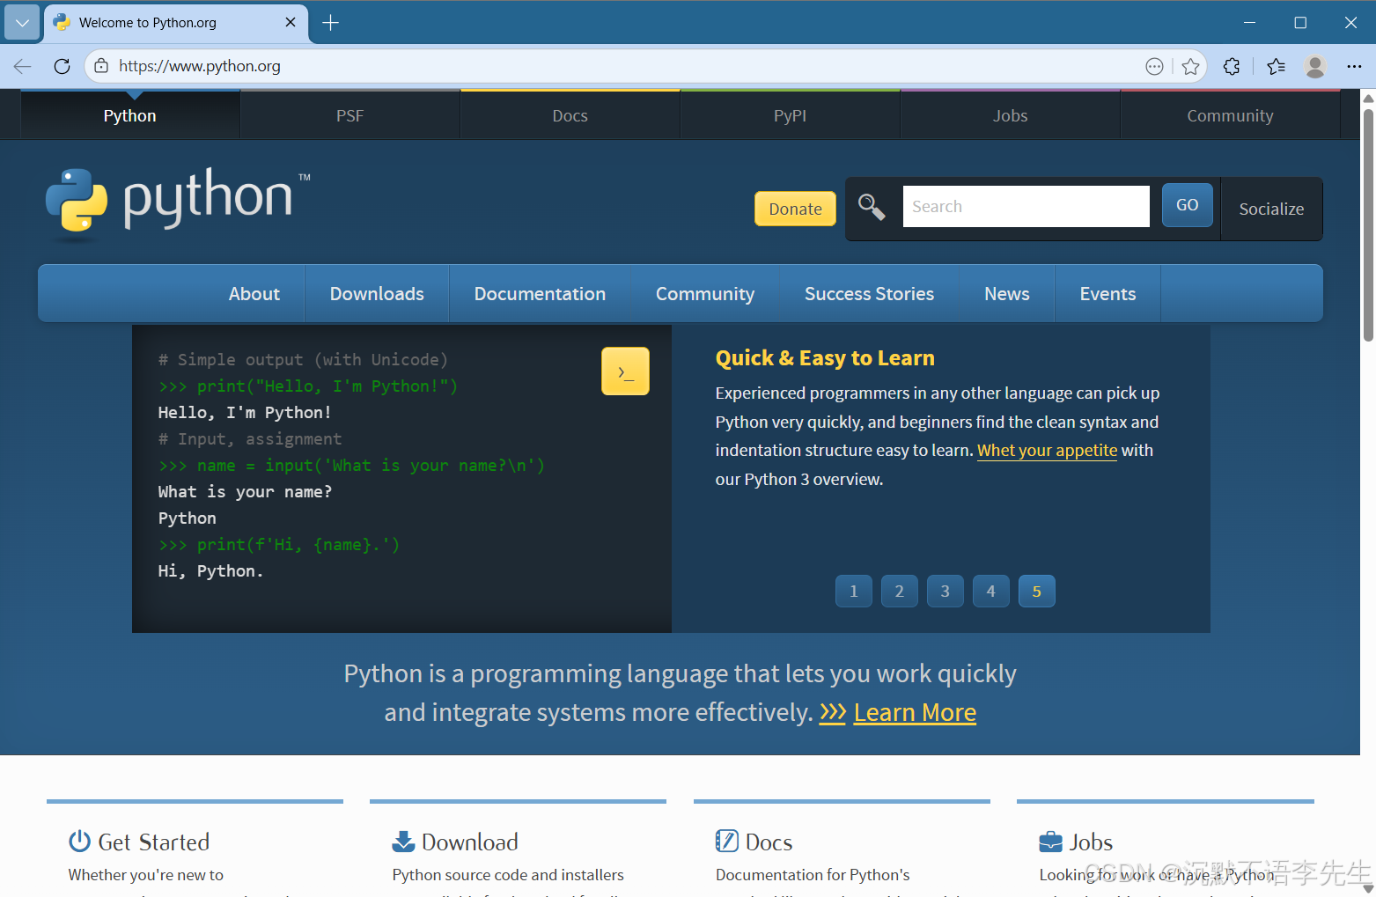Screen dimensions: 1376x897
Task: Open the user profile avatar
Action: (x=1315, y=66)
